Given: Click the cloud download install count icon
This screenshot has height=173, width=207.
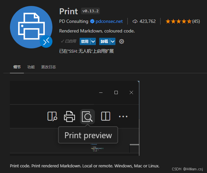Looking at the screenshot, I should click(x=135, y=21).
